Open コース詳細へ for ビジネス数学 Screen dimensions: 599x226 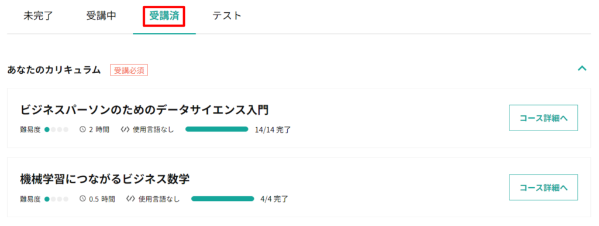coord(543,187)
